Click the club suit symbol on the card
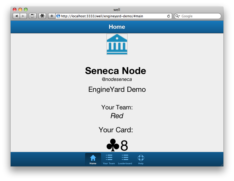Viewport: 234px width, 181px height. tap(113, 145)
